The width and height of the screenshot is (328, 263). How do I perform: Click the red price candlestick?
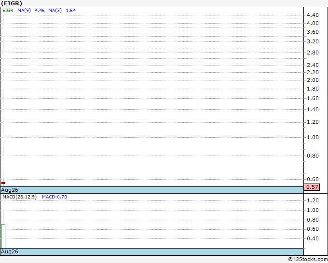pos(3,183)
